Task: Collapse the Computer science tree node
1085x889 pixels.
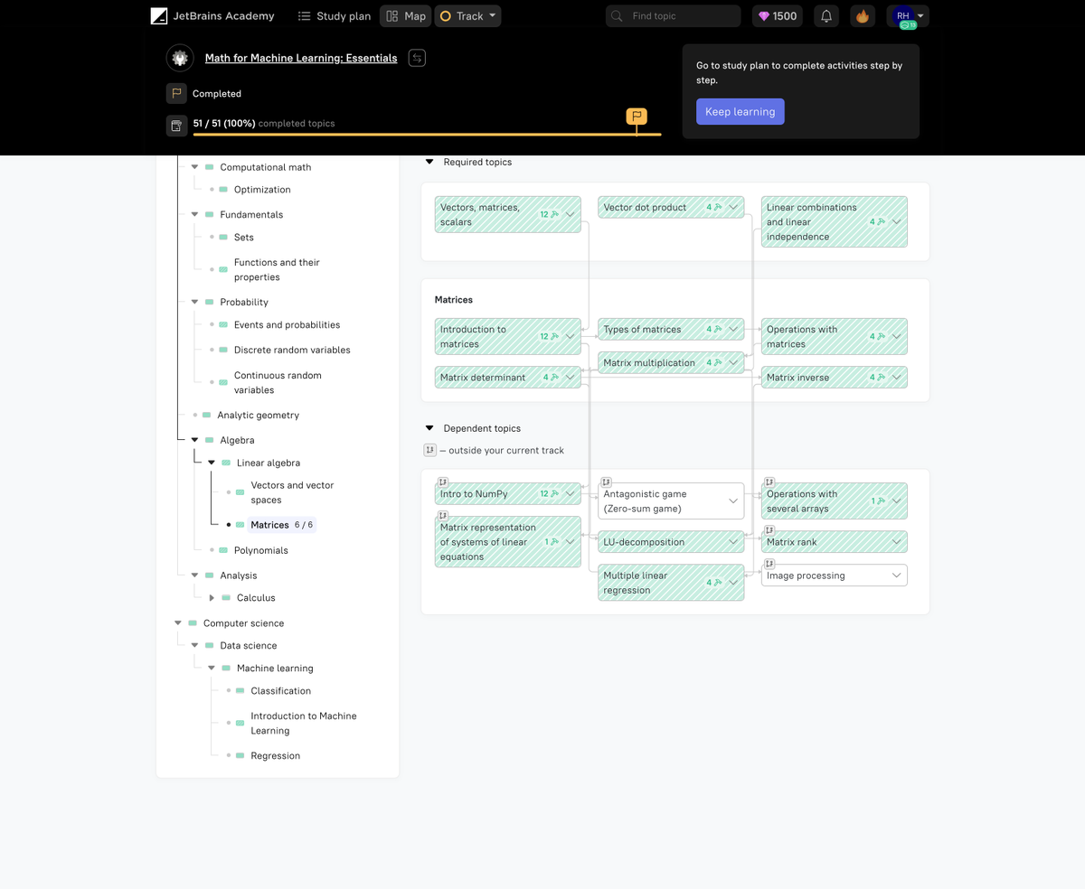Action: (x=178, y=623)
